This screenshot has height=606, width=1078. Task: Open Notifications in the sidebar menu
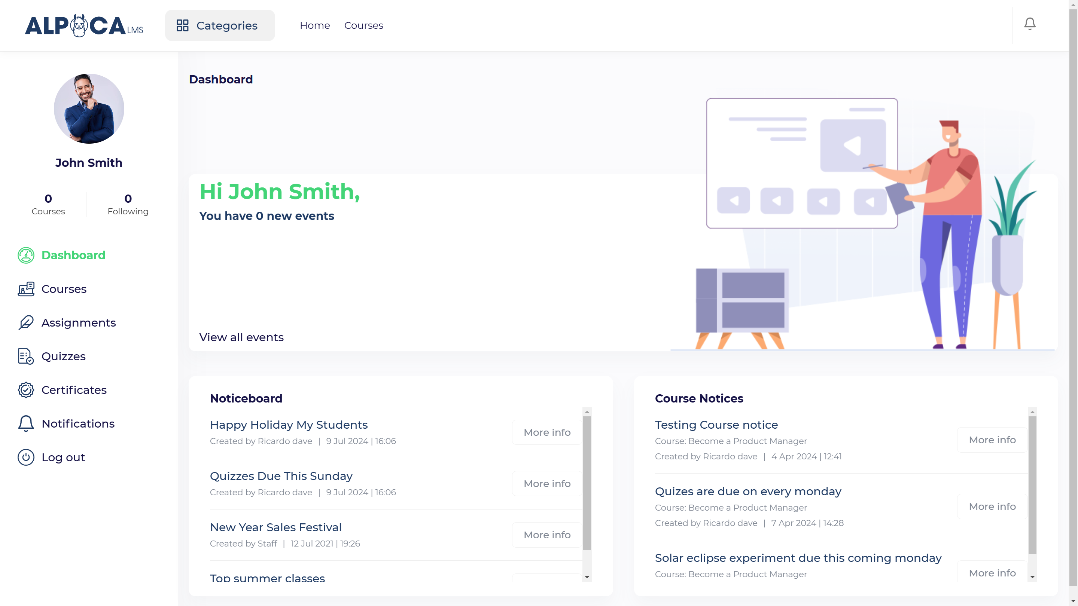[x=78, y=424]
